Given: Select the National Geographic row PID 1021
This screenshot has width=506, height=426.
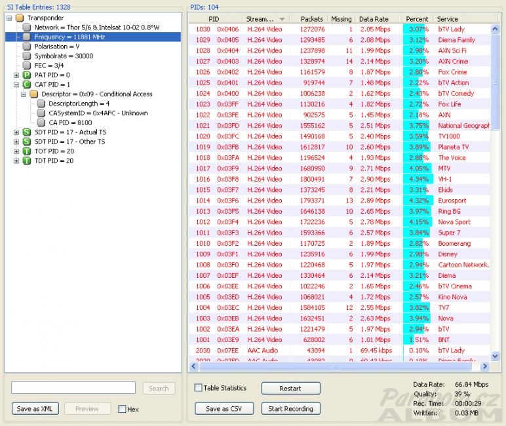Looking at the screenshot, I should tap(340, 126).
